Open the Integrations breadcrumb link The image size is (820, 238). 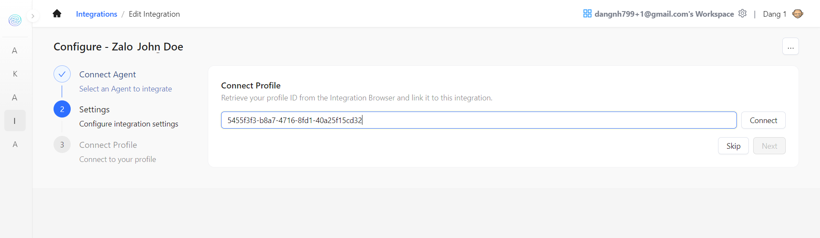96,14
